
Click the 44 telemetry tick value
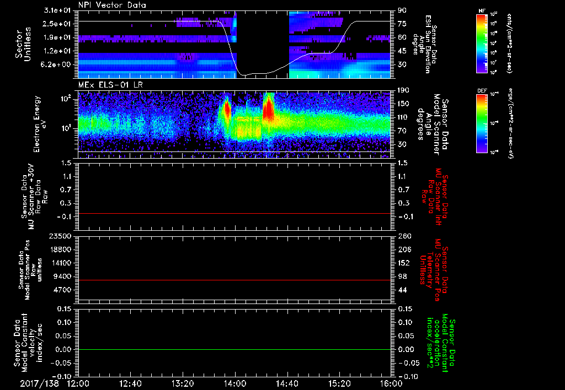(x=402, y=290)
